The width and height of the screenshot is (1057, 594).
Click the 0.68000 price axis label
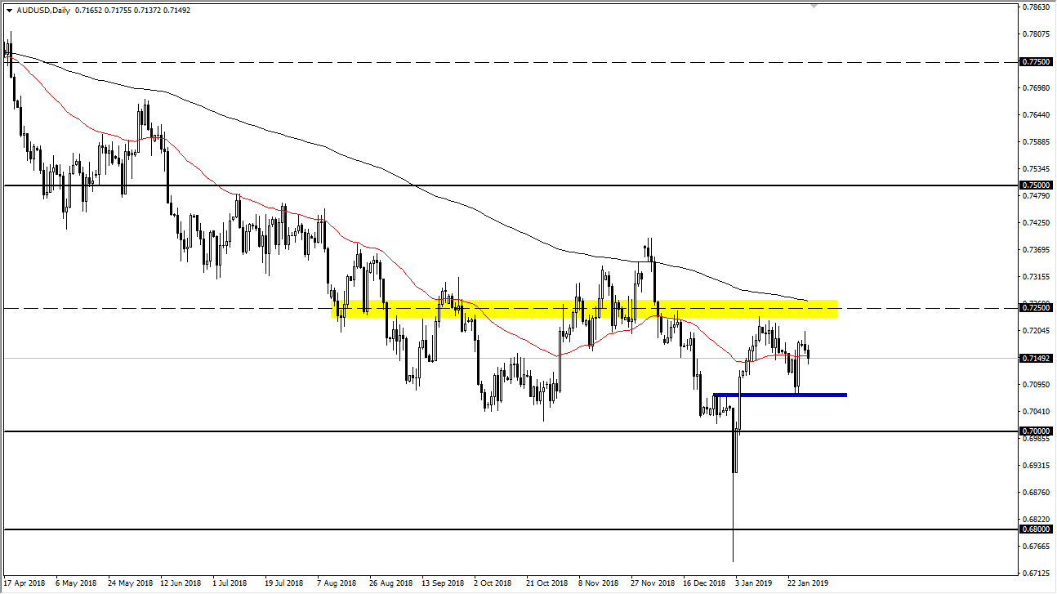1037,529
